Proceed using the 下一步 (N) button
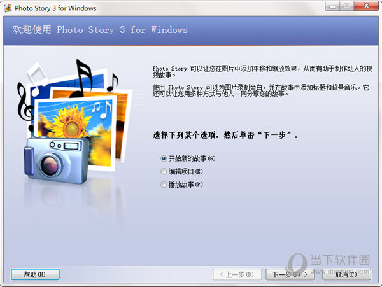382x287 pixels. coord(290,274)
